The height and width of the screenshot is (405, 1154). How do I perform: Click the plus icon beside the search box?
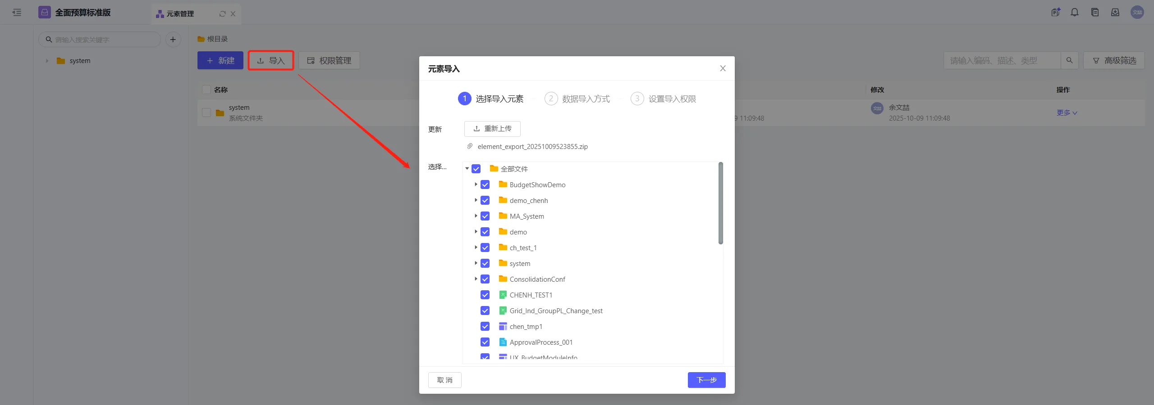click(x=173, y=40)
